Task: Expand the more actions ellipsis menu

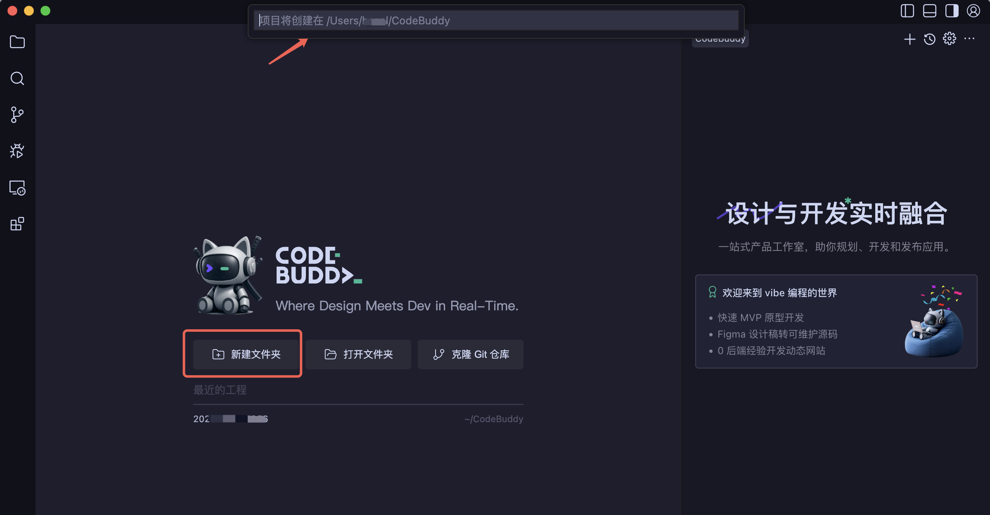Action: (x=969, y=39)
